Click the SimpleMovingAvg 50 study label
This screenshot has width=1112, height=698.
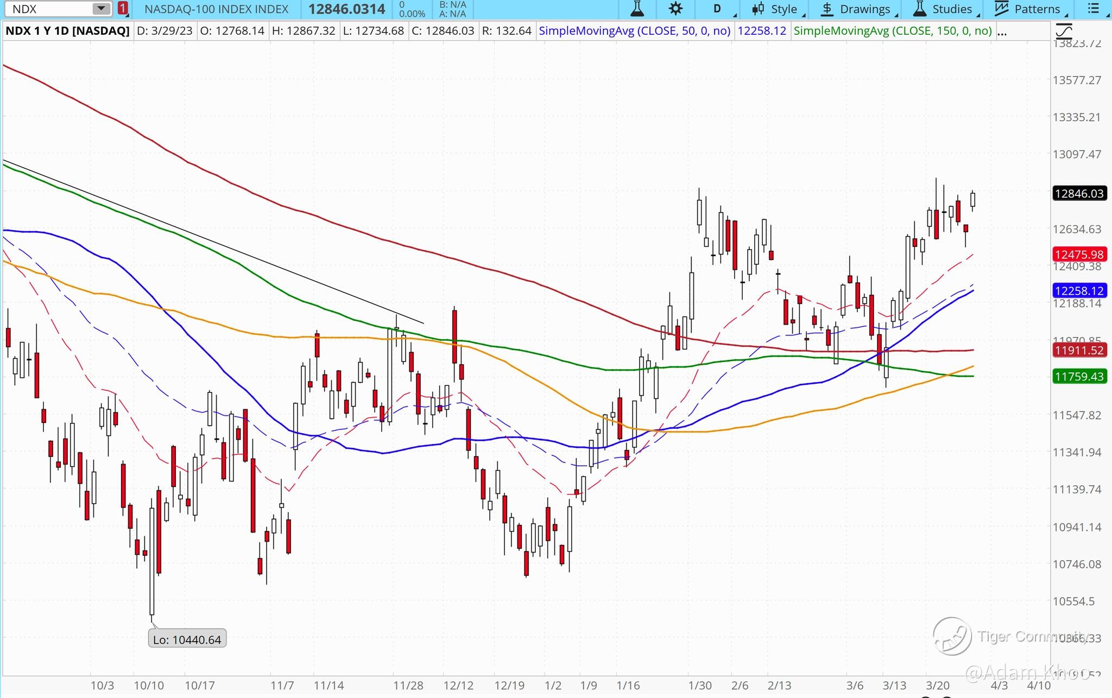(x=634, y=31)
